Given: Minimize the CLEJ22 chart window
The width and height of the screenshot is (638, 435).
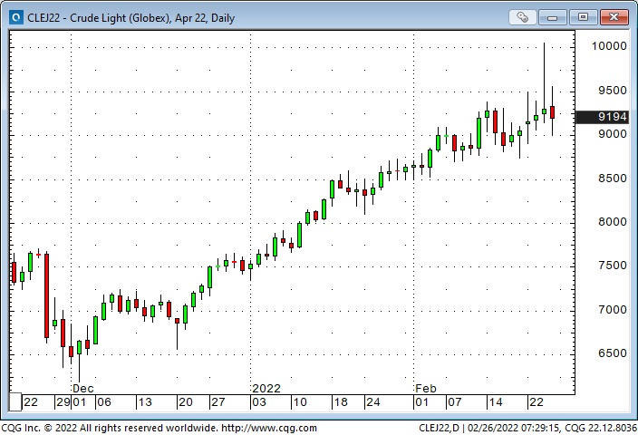Looking at the screenshot, I should [x=552, y=17].
